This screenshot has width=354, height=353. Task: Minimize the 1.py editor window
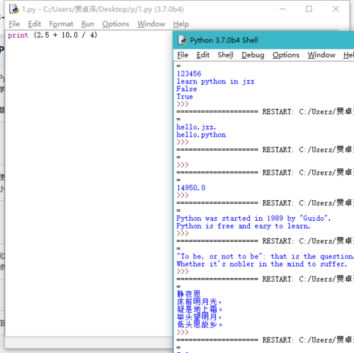pos(282,9)
